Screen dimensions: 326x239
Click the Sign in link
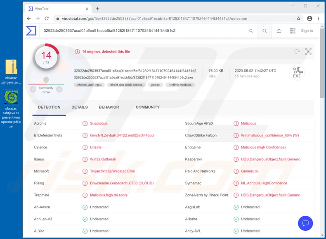click(307, 31)
